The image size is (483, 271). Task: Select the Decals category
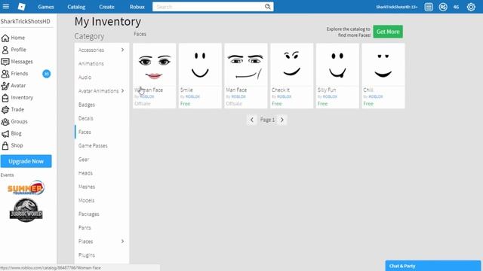point(85,118)
